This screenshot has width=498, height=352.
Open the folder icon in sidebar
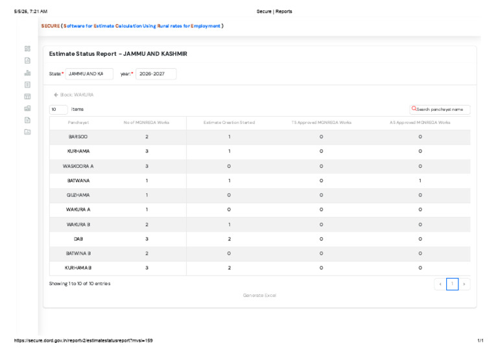[x=27, y=132]
